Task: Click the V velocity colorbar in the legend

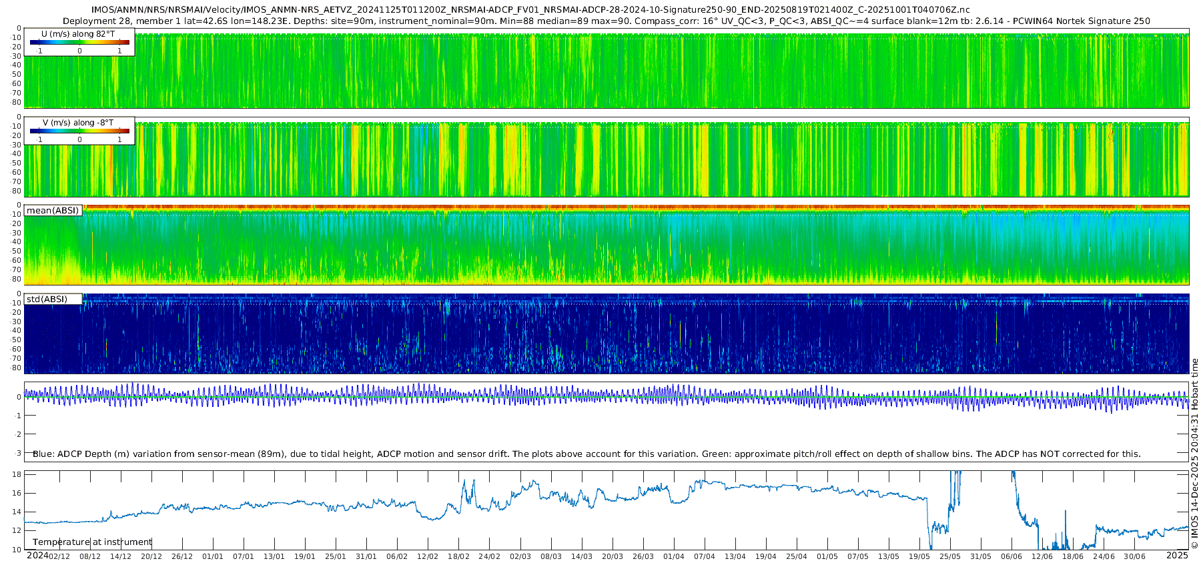Action: tap(79, 131)
